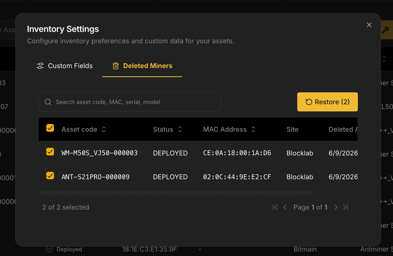Click the wrench settings icon in background page
The width and height of the screenshot is (393, 256).
click(385, 30)
